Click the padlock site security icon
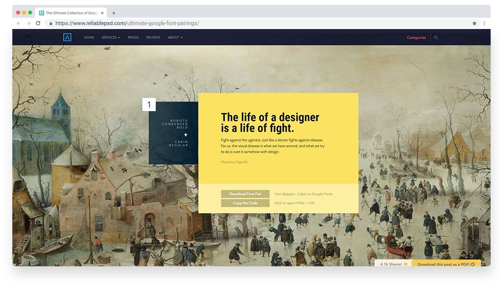This screenshot has width=503, height=289. click(51, 24)
